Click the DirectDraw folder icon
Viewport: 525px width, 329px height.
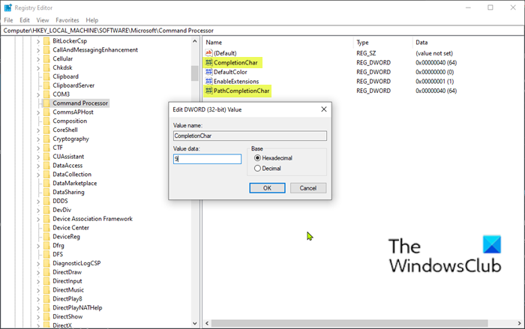tap(46, 272)
